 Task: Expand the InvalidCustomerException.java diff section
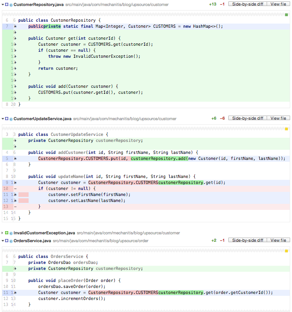(x=2, y=233)
